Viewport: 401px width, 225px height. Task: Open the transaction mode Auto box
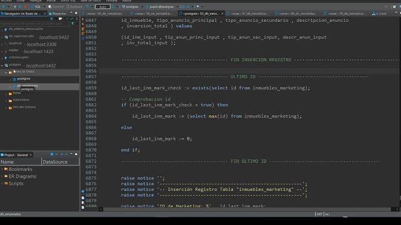[103, 7]
